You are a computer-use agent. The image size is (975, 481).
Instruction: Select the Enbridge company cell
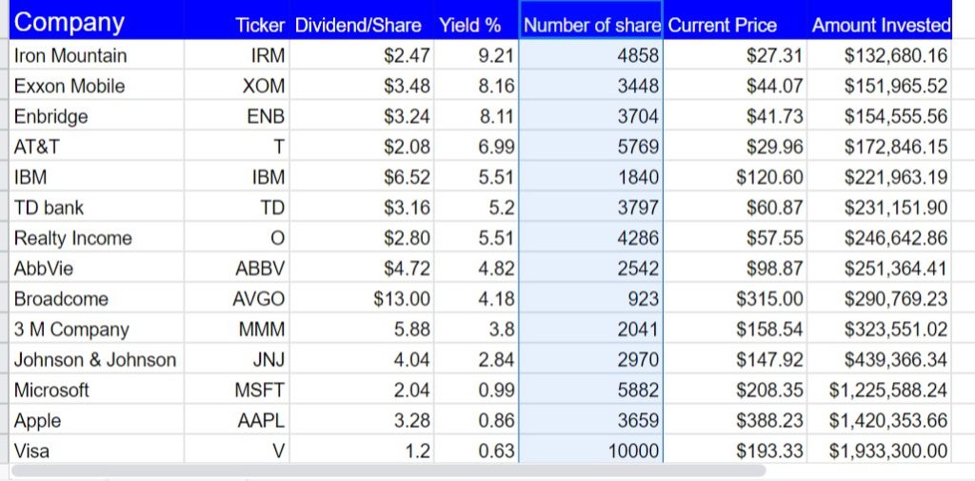[97, 116]
